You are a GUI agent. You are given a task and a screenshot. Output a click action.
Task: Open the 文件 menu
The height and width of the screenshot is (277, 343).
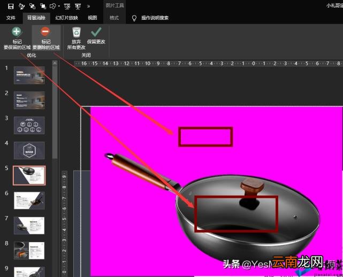(11, 18)
